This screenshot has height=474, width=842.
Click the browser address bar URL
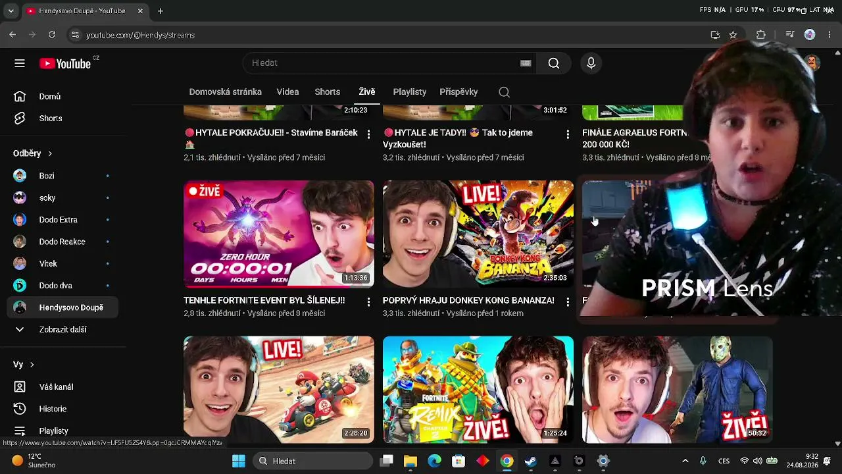tap(140, 35)
